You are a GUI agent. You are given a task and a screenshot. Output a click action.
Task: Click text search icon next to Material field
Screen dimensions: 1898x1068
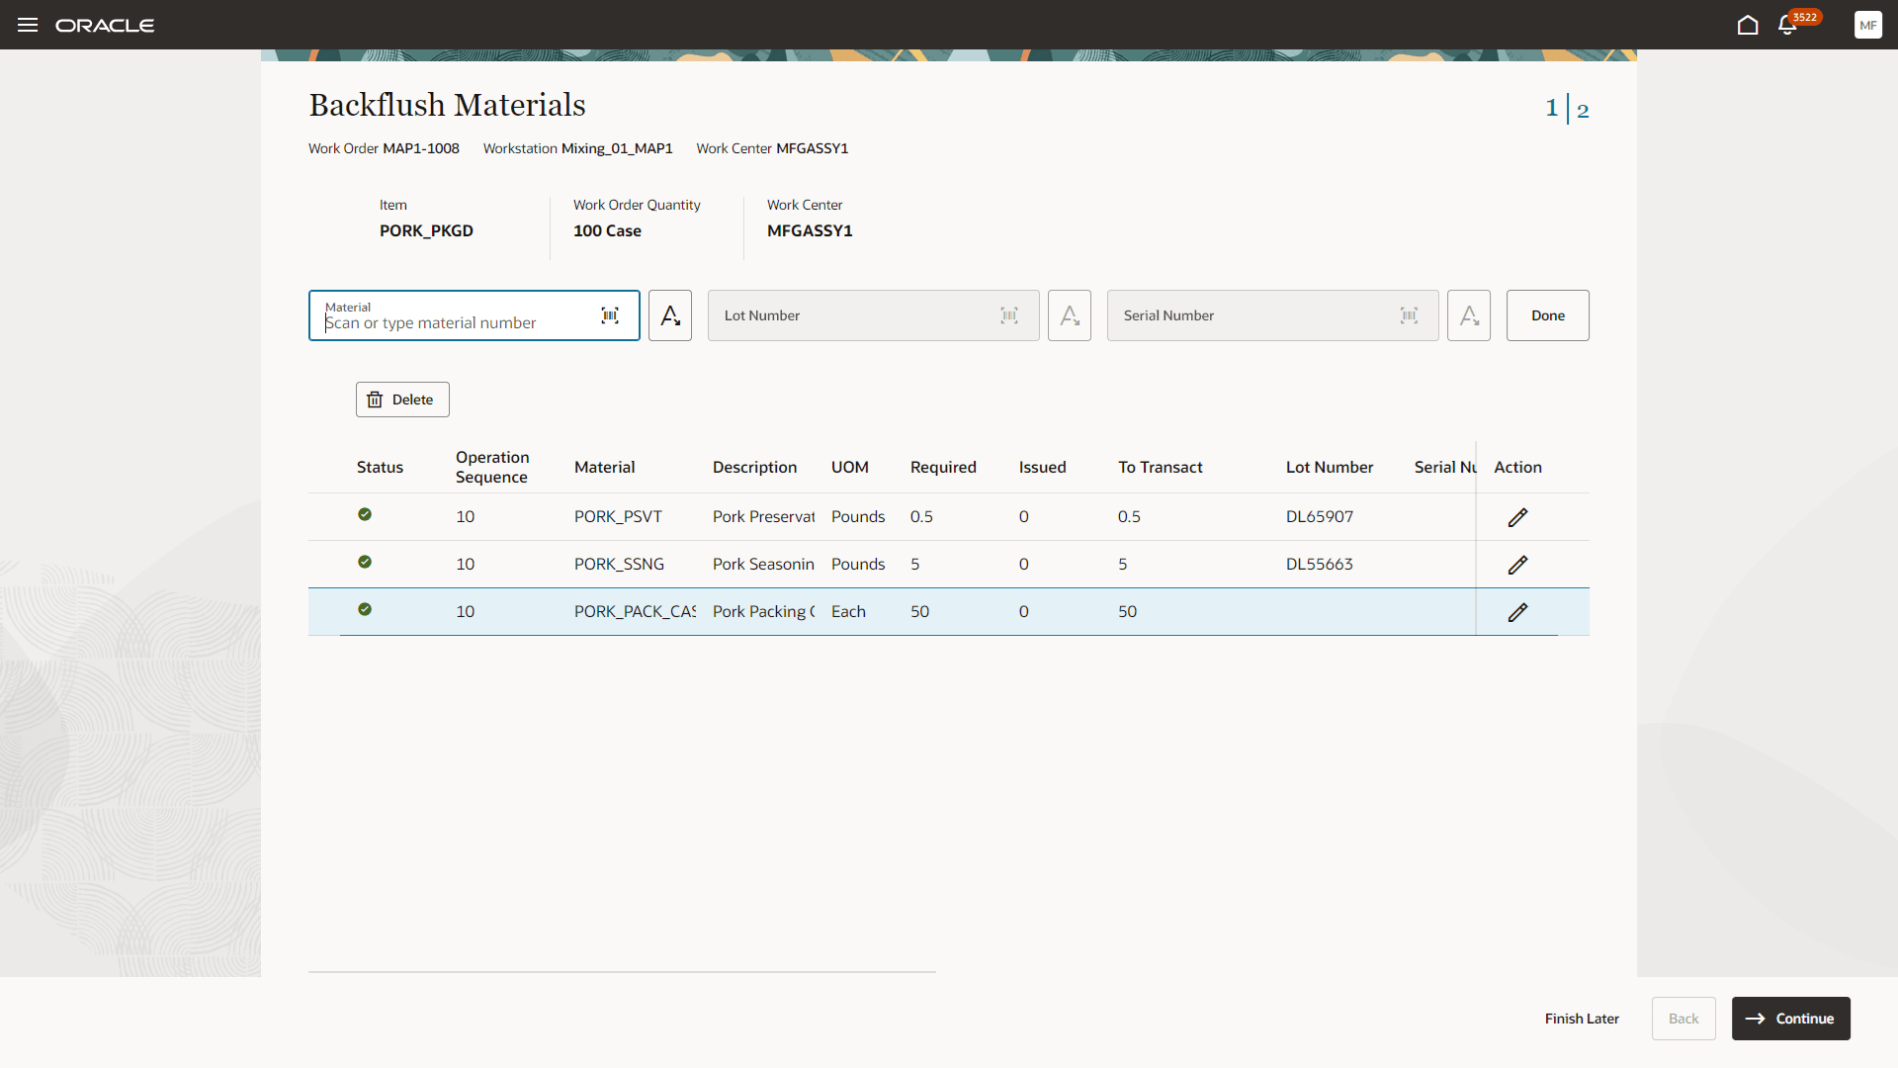point(670,315)
